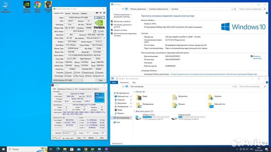Switch to Mainboard tab in CPU-Z
This screenshot has height=152, width=271.
(62, 89)
